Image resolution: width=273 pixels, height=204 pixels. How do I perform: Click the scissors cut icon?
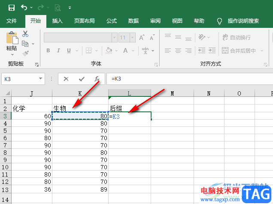[x=25, y=34]
